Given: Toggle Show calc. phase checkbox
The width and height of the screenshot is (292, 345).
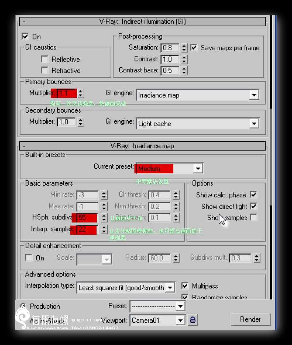Looking at the screenshot, I should [254, 195].
